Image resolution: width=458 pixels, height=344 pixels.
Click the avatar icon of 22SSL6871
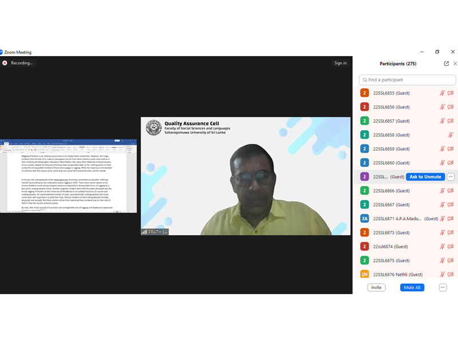365,218
